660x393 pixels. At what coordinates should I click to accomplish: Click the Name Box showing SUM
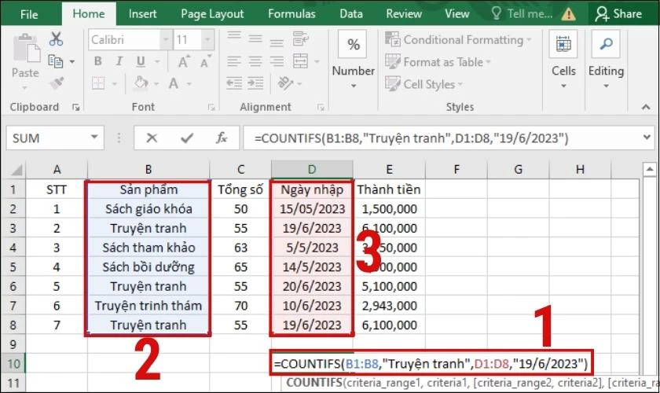click(x=55, y=138)
